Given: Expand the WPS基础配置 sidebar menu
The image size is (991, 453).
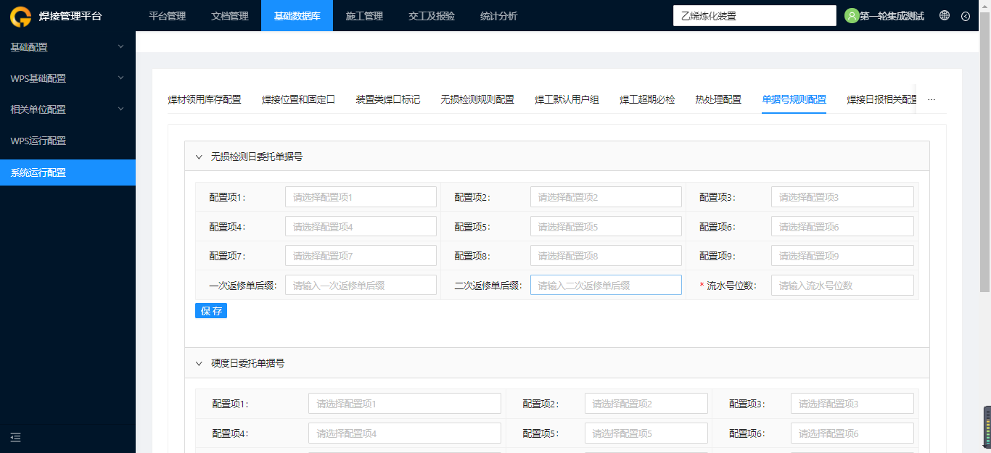Looking at the screenshot, I should click(x=67, y=78).
